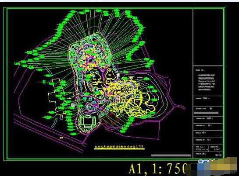
Task: Click the empty top cell of title block
Action: pyautogui.click(x=208, y=38)
